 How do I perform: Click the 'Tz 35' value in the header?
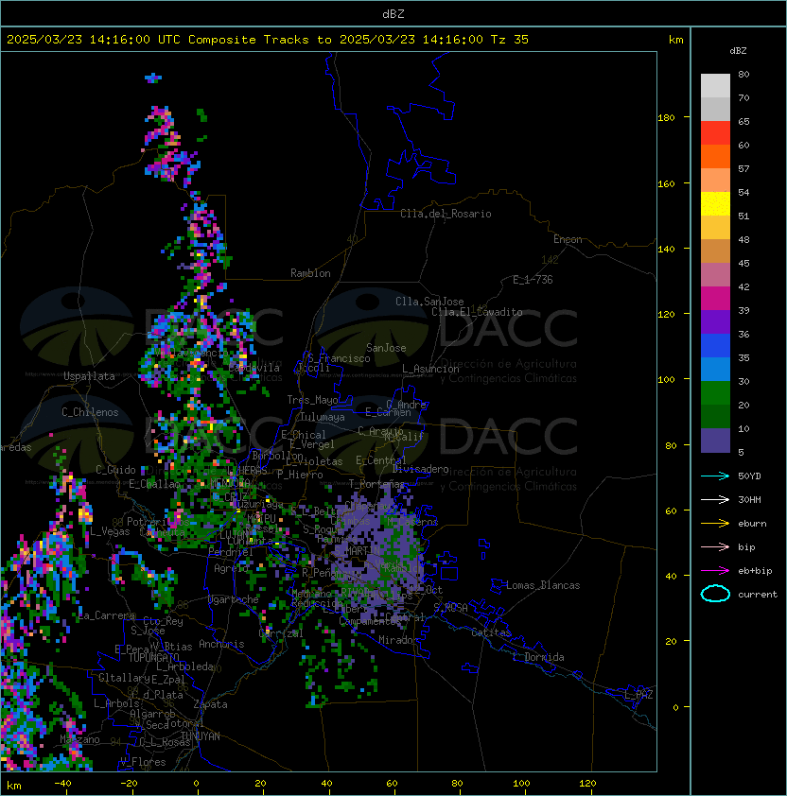click(510, 40)
